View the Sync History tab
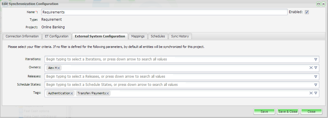 (180, 36)
